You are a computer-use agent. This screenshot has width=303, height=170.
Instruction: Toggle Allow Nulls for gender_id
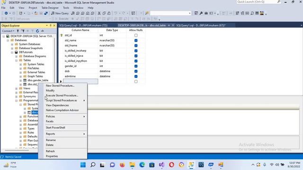click(136, 66)
